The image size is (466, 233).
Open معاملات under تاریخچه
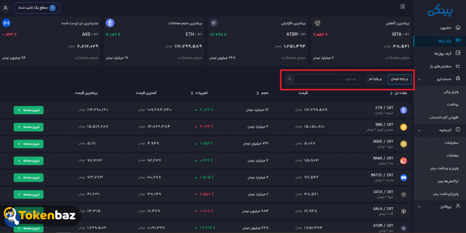(452, 155)
